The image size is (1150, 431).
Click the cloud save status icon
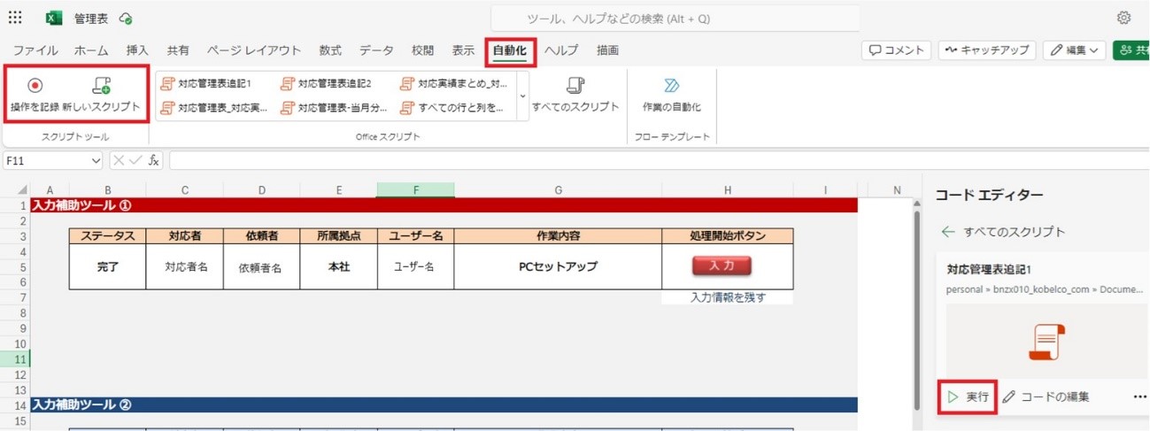126,18
